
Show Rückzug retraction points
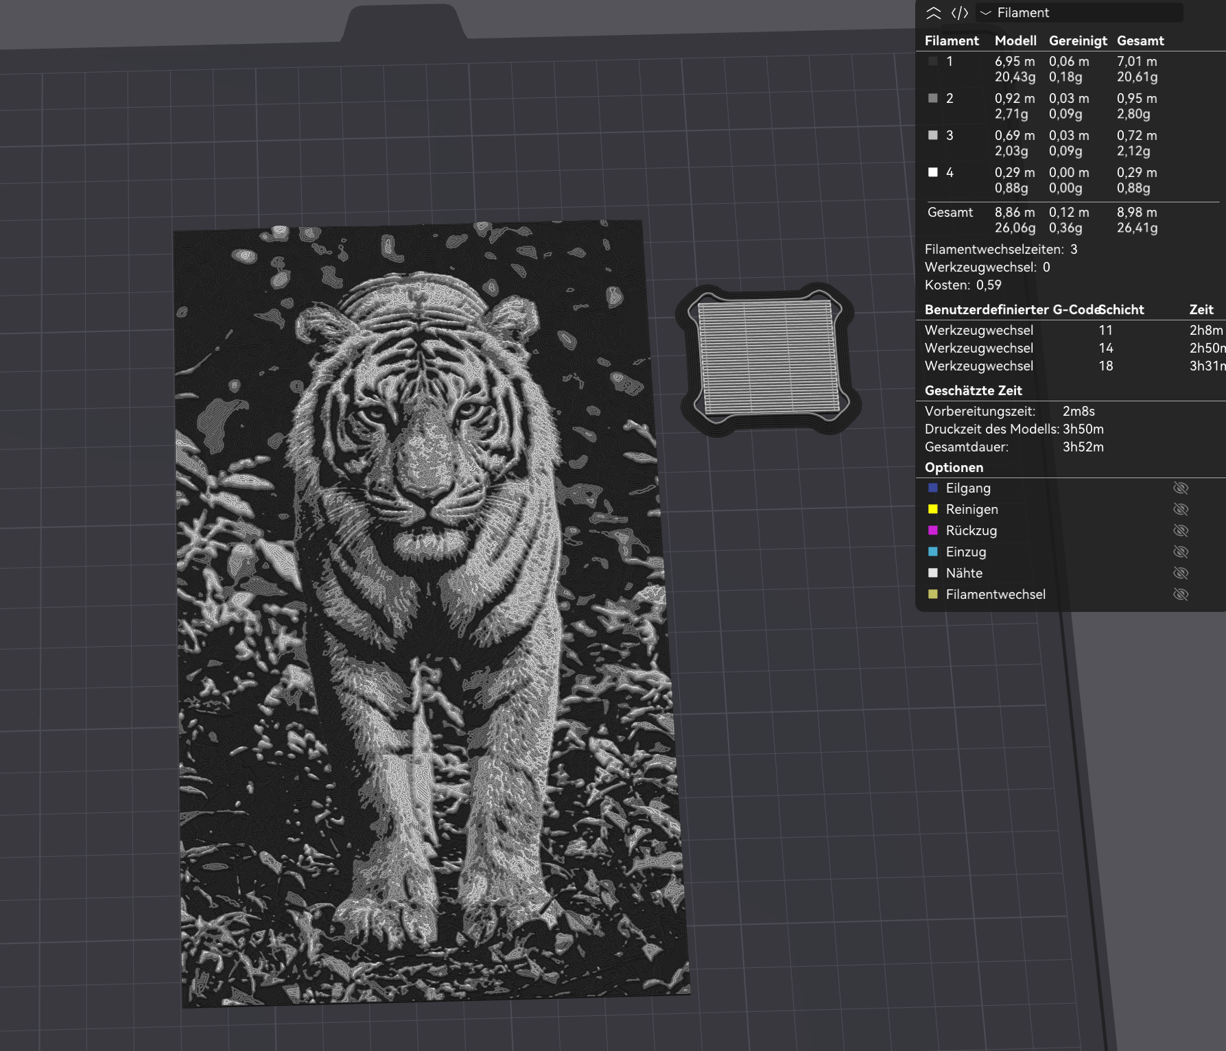(1181, 531)
